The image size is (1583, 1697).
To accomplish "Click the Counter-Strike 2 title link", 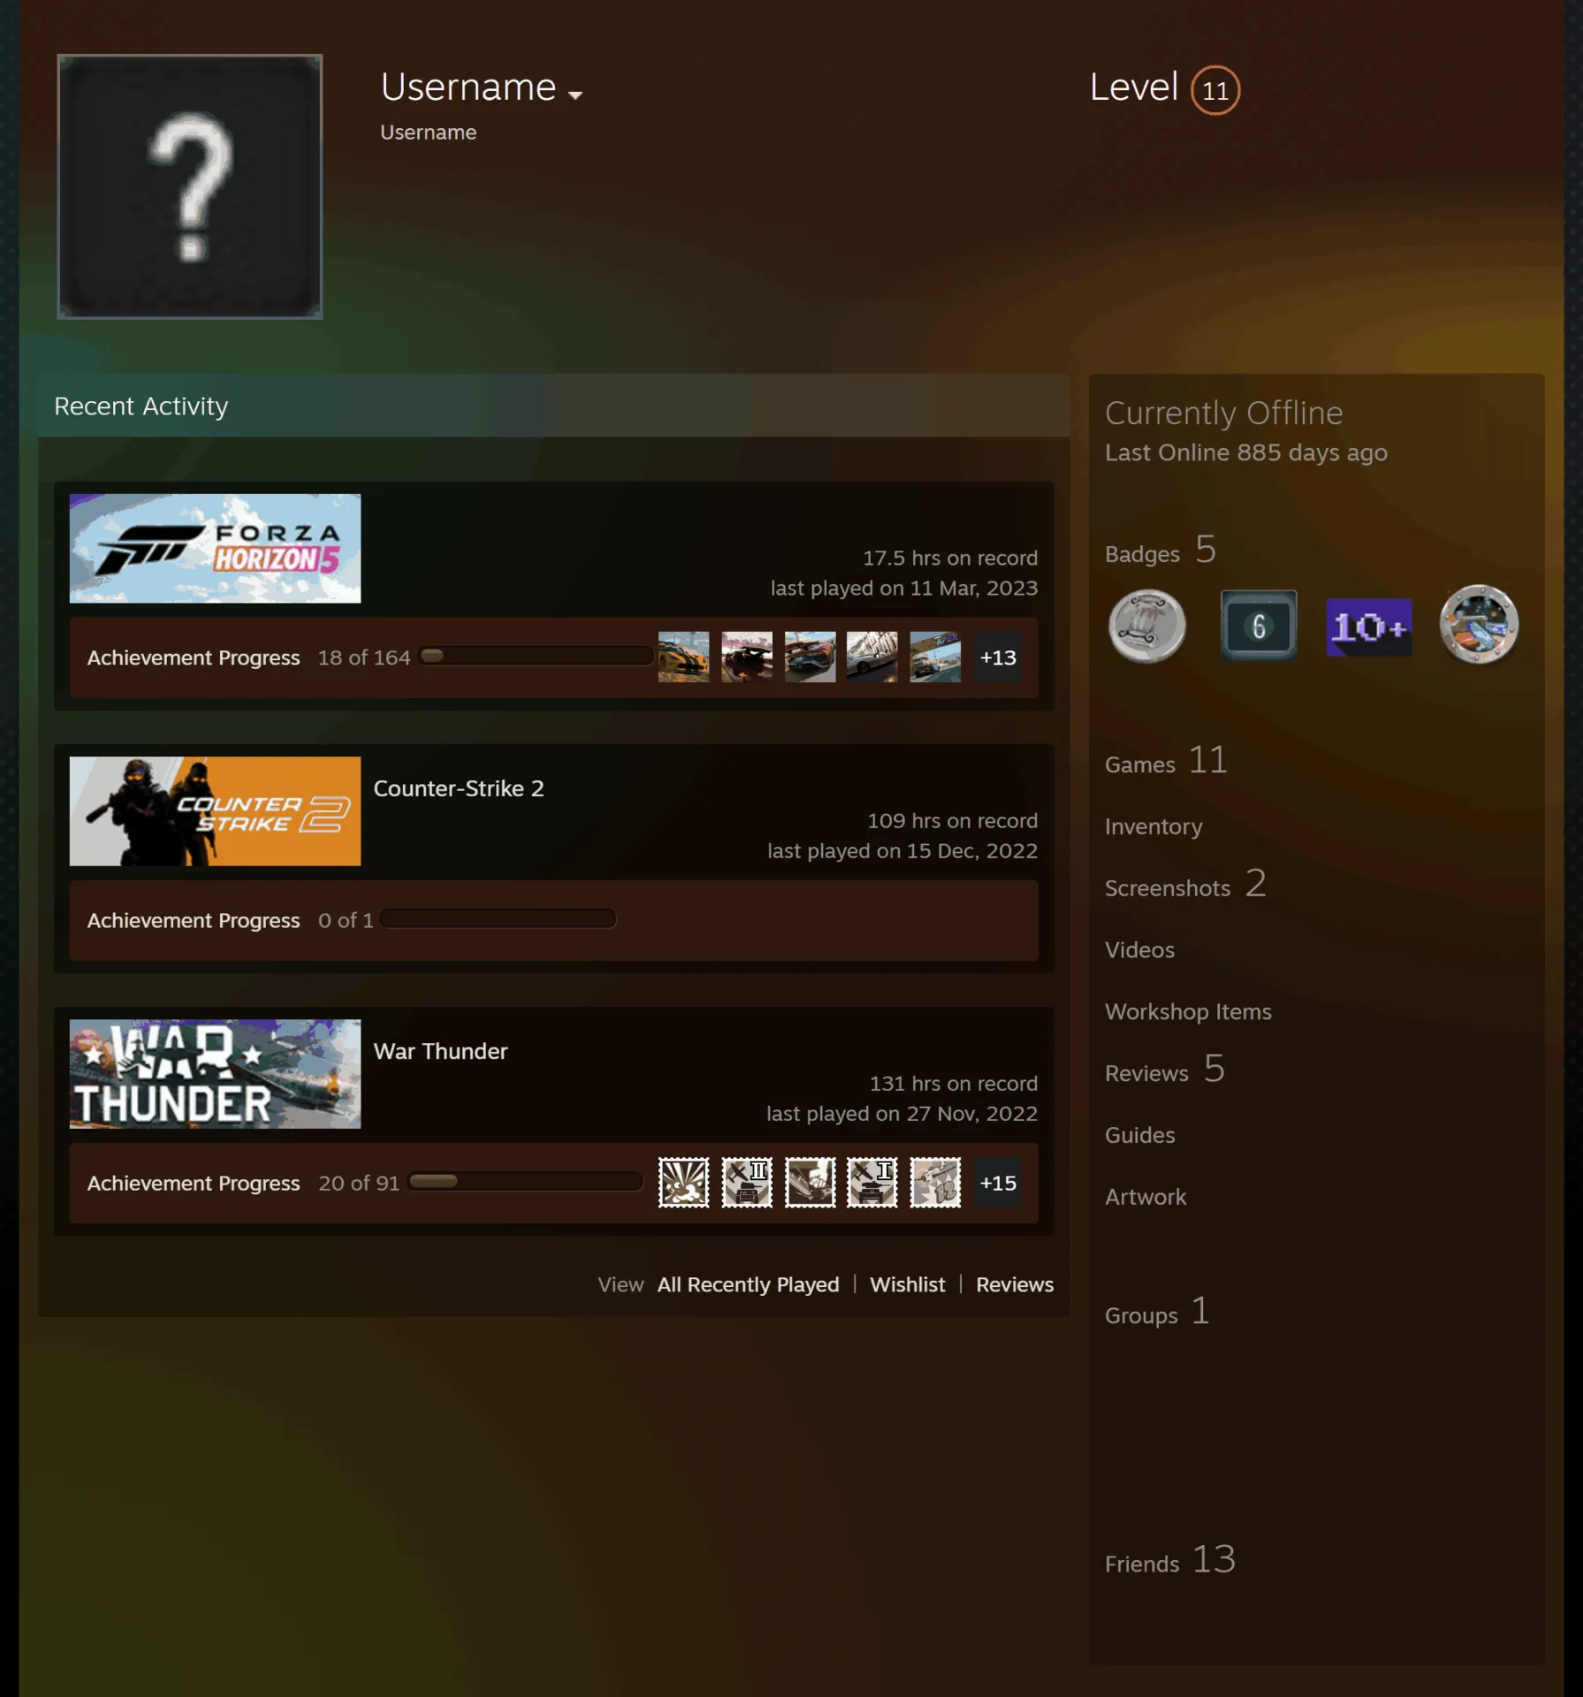I will [459, 788].
